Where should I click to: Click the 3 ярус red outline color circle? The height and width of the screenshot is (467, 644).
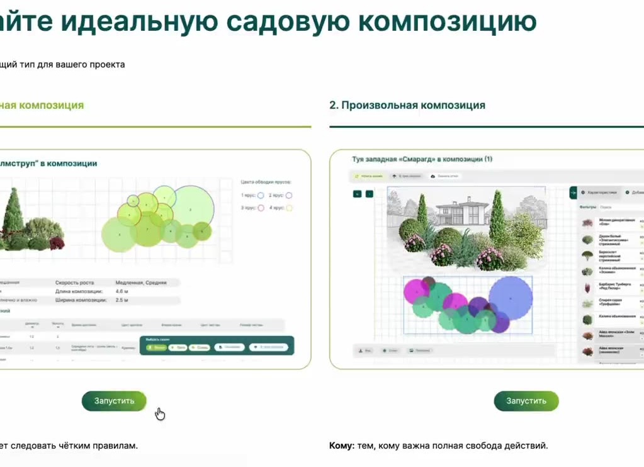(x=261, y=208)
